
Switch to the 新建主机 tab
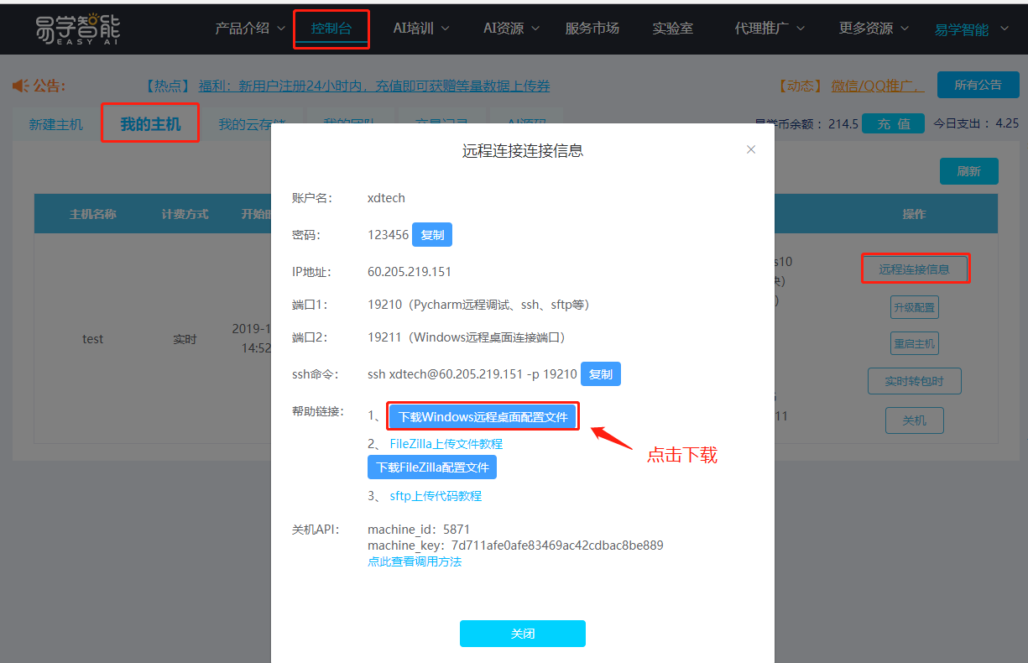click(x=55, y=123)
